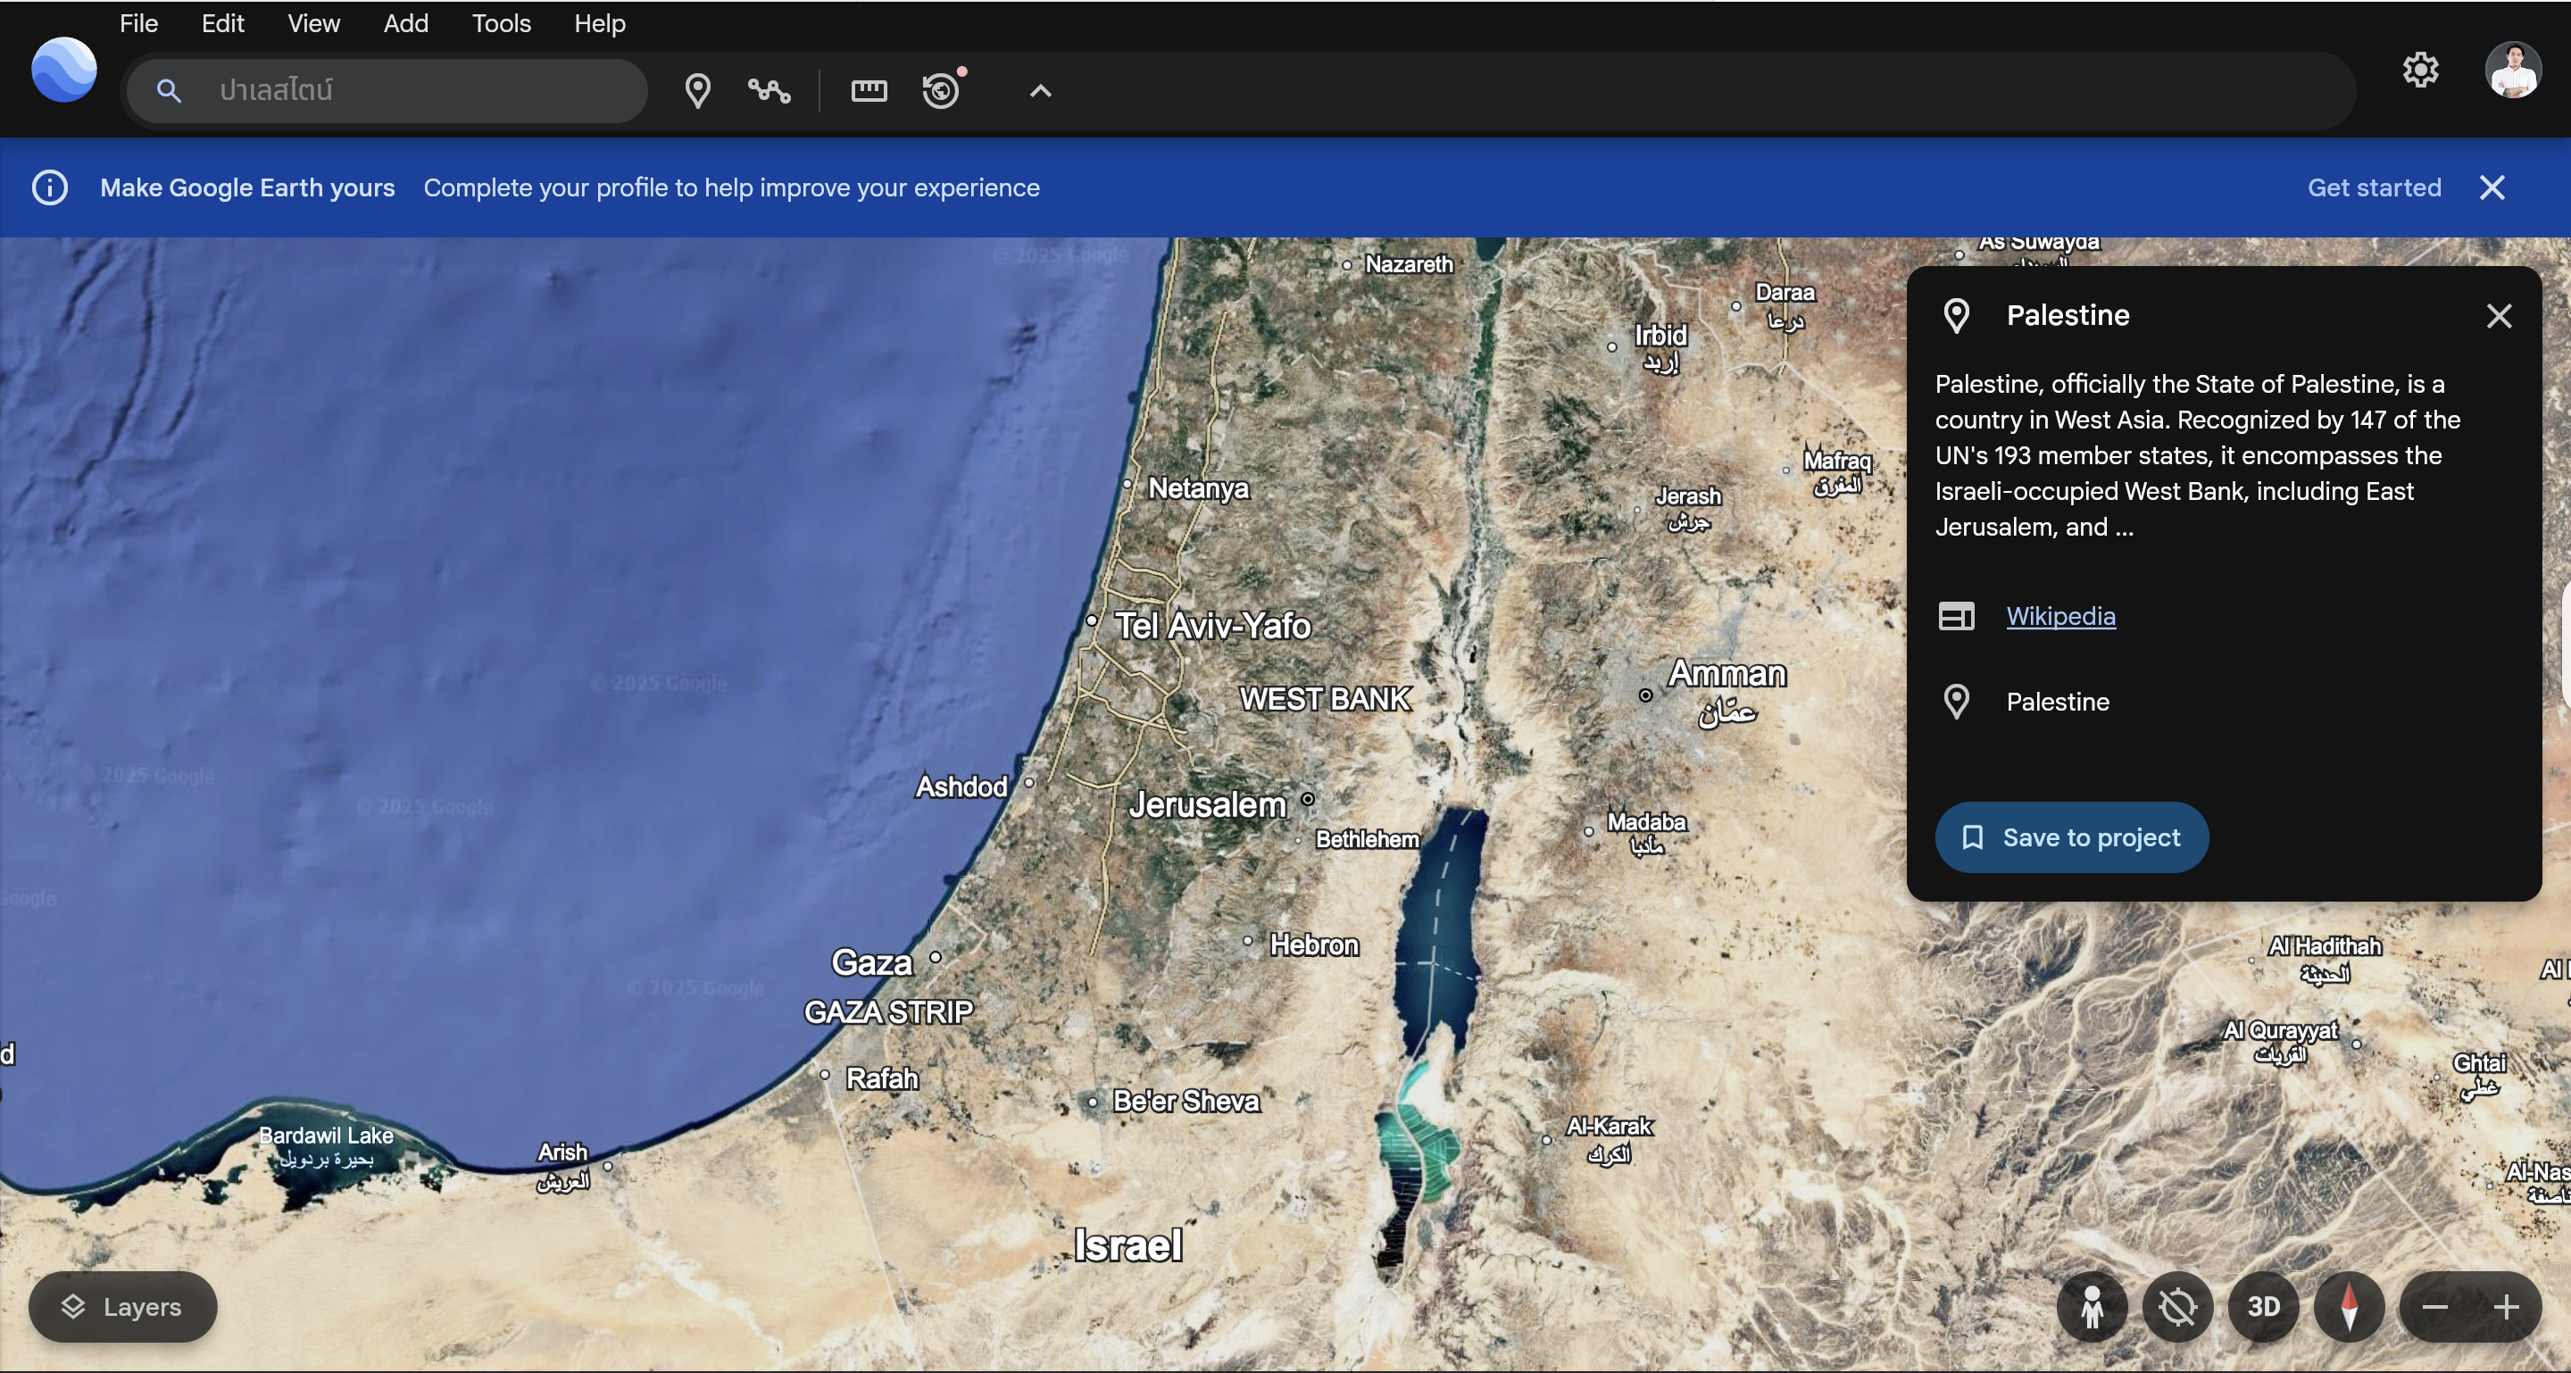This screenshot has width=2571, height=1373.
Task: Click the Bardawil Lake label
Action: point(325,1136)
